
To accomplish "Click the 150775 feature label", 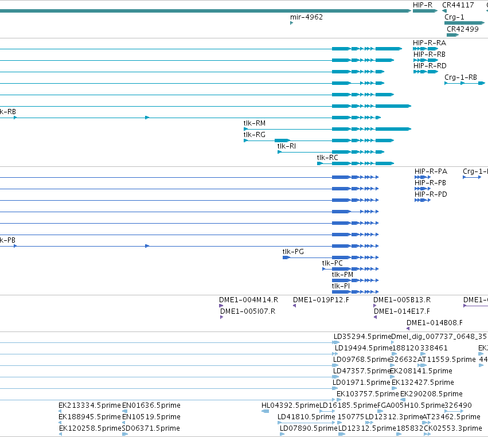I will (x=351, y=417).
